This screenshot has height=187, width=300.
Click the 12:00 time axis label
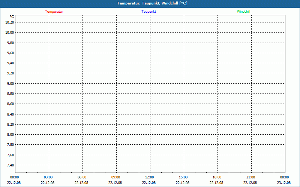click(x=149, y=177)
